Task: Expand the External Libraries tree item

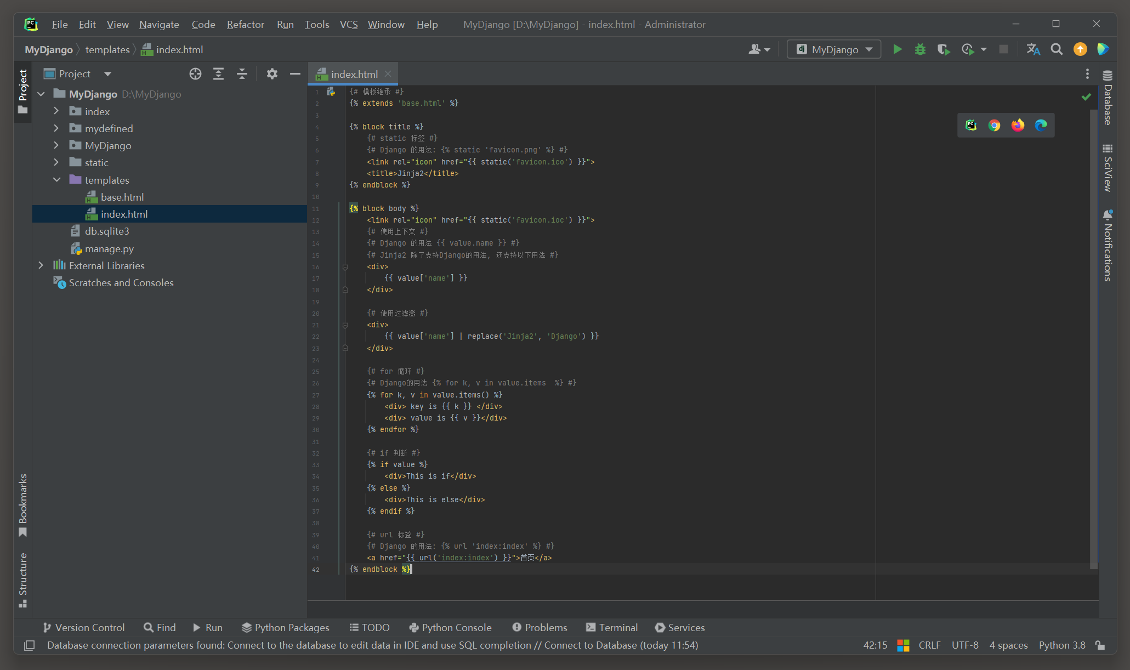Action: pos(41,265)
